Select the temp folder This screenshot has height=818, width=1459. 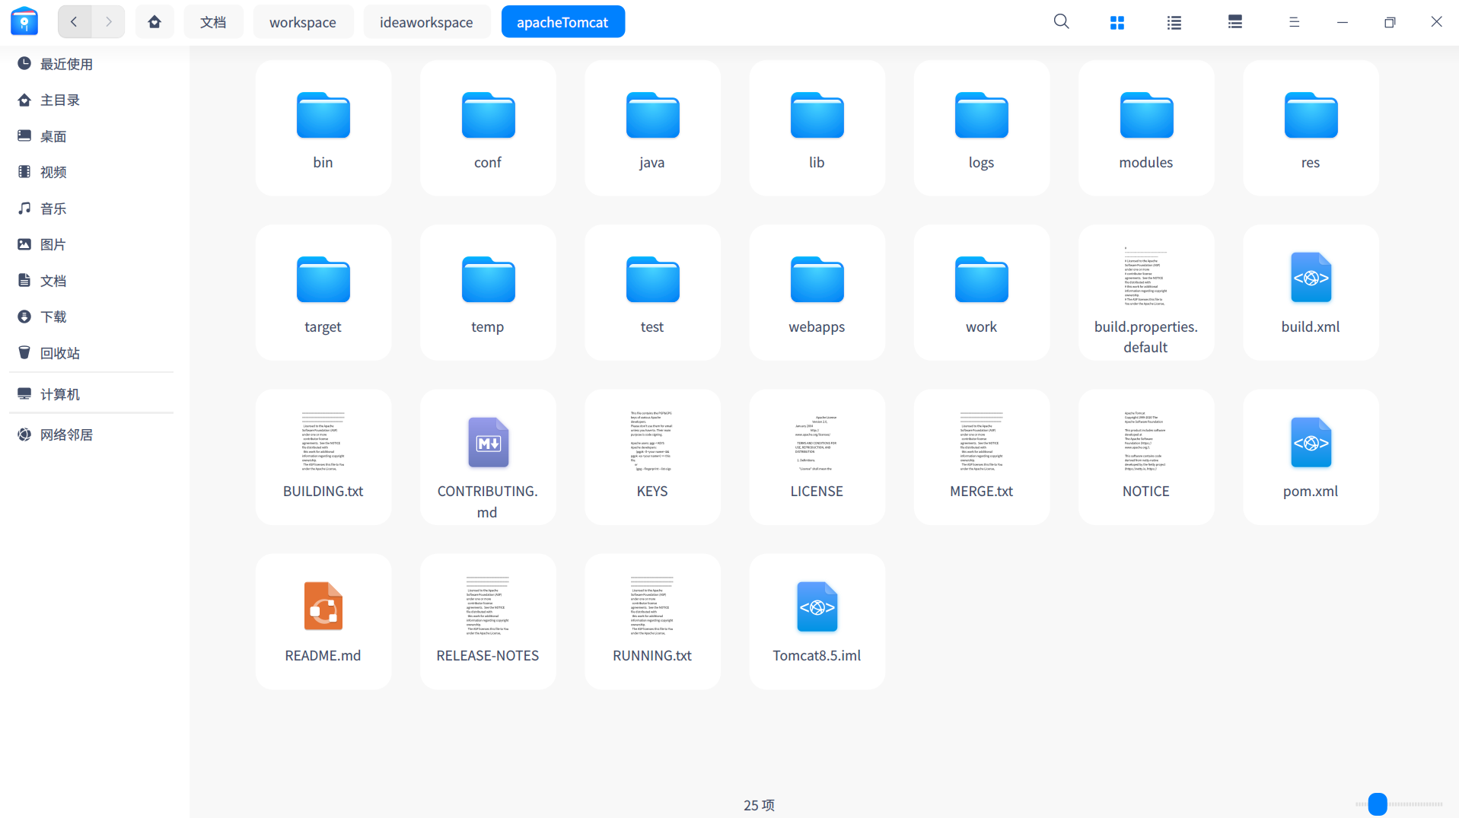[488, 292]
